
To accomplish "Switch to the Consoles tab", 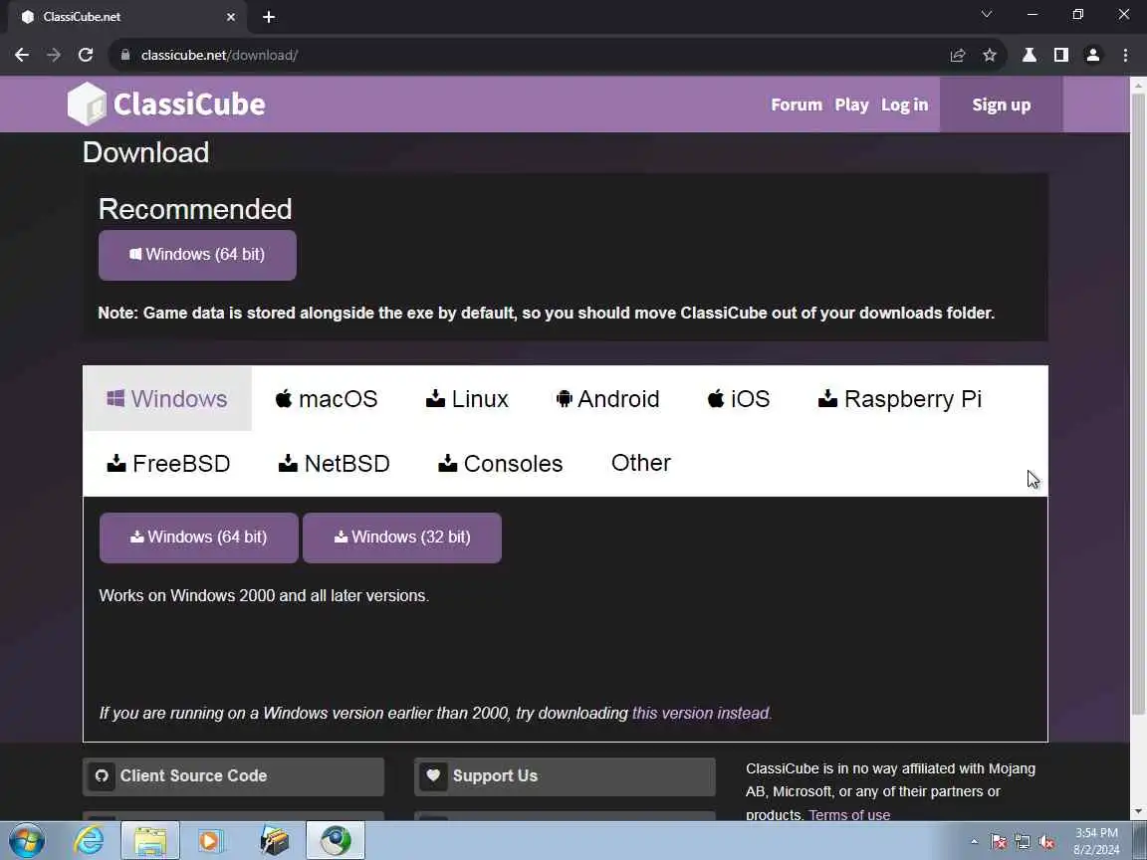I will [x=501, y=463].
